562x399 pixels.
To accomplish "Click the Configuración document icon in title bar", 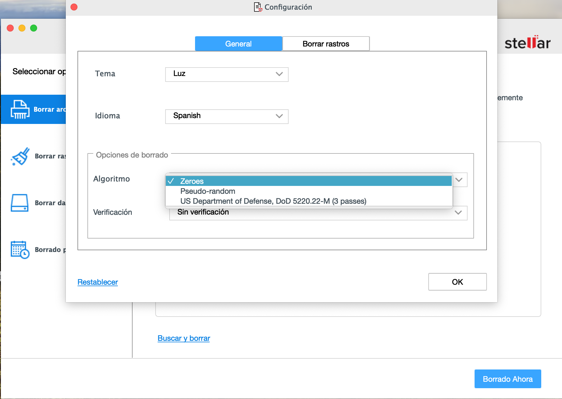I will (x=258, y=7).
